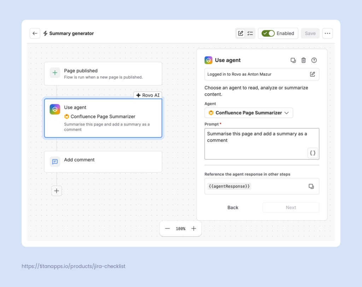Select the Add comment step card

[x=103, y=162]
